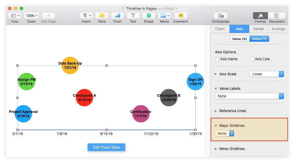Select the red Checkpoint A bubble
Screen dimensions: 294x163
[x=84, y=98]
